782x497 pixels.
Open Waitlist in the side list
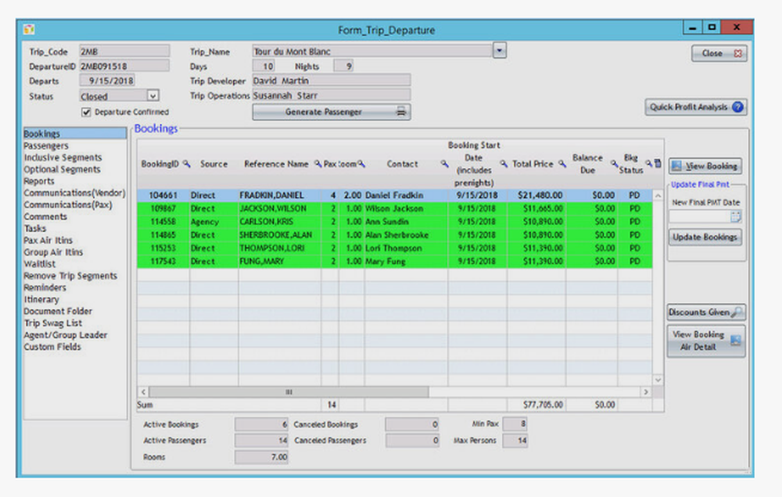(x=39, y=264)
